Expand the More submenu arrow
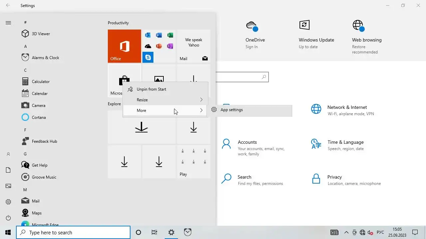This screenshot has height=239, width=426. coord(201,110)
